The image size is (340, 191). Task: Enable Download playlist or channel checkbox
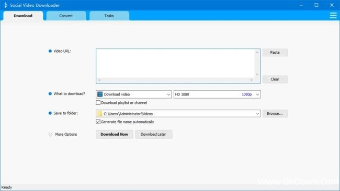pos(98,102)
